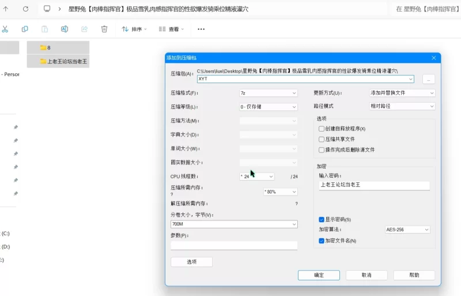Close the 添加到压缩包 dialog
The width and height of the screenshot is (461, 296).
pyautogui.click(x=434, y=58)
